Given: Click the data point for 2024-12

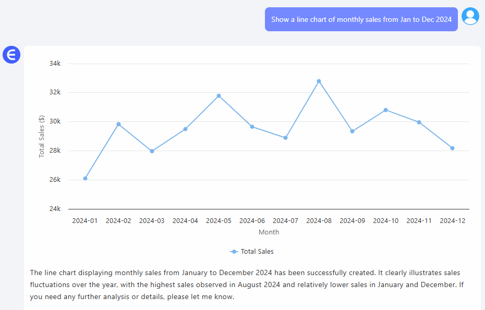Looking at the screenshot, I should pos(453,148).
